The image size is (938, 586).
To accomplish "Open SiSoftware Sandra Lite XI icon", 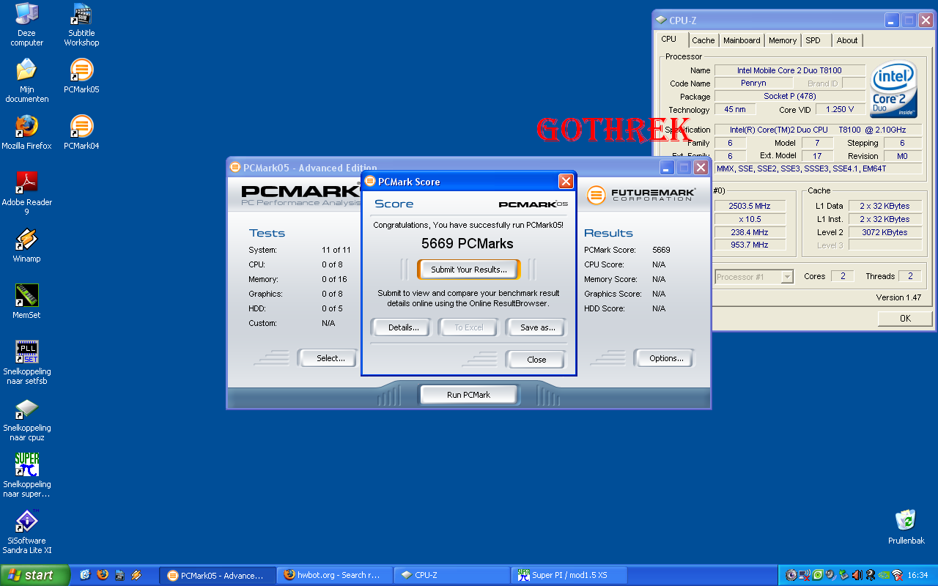I will 27,533.
